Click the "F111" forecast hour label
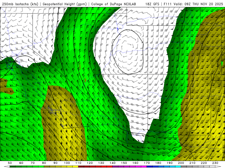This screenshot has width=225, height=168. (x=168, y=4)
